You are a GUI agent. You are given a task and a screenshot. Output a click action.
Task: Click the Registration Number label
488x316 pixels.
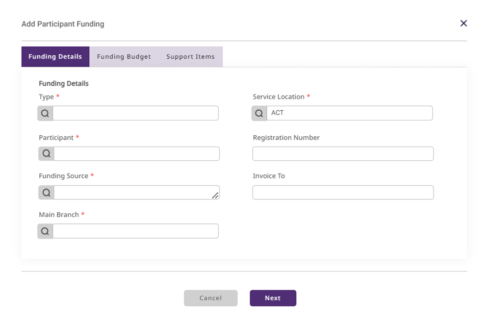click(286, 138)
